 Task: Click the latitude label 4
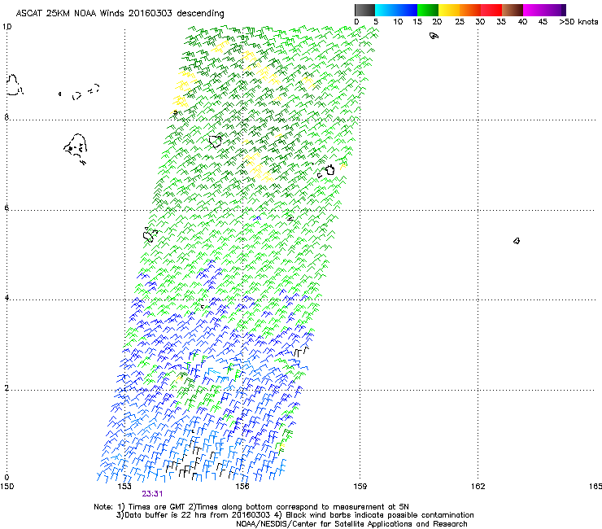point(7,298)
